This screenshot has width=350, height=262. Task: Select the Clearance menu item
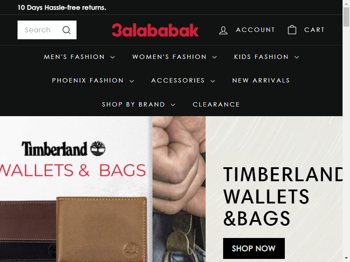216,104
